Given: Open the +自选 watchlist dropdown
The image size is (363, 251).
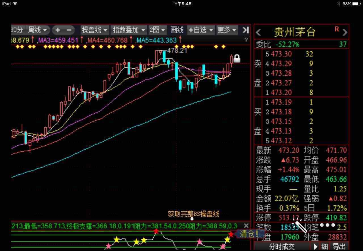Looking at the screenshot, I should coord(201,30).
